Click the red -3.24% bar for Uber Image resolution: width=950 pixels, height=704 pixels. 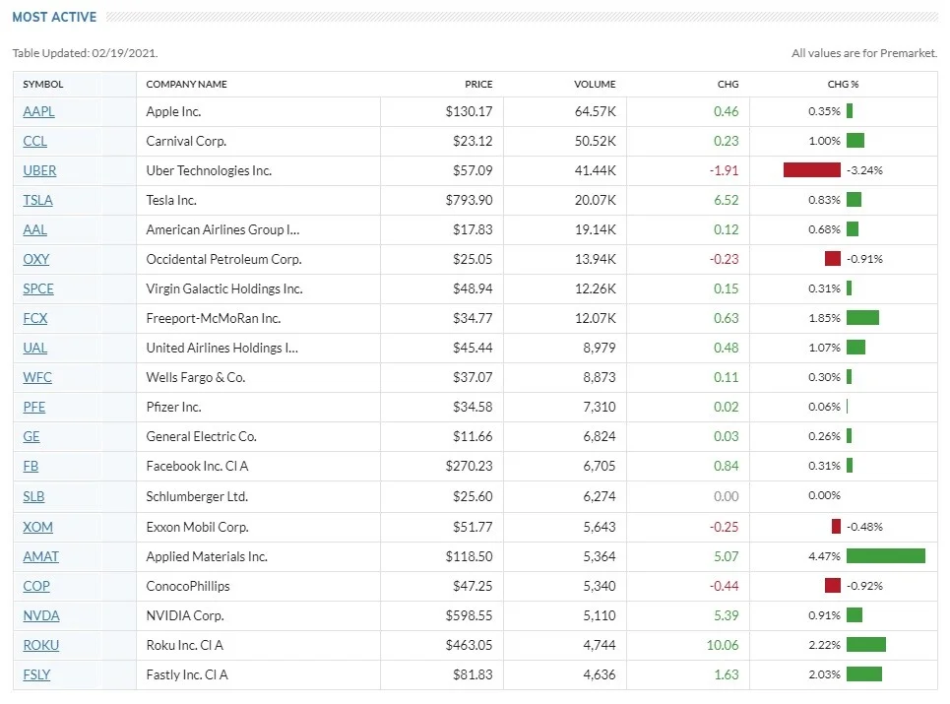coord(812,170)
